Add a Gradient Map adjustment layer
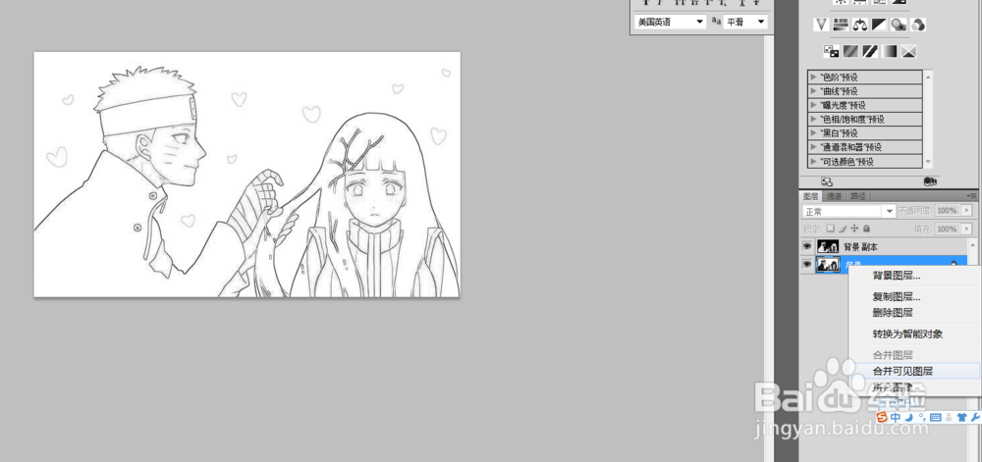The image size is (982, 462). (x=890, y=51)
